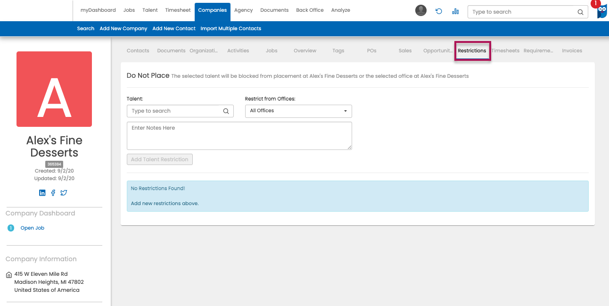Click the magnifier in the Talent field
Viewport: 609px width, 306px height.
click(x=226, y=111)
